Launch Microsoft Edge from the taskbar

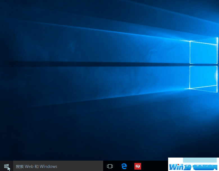124,166
